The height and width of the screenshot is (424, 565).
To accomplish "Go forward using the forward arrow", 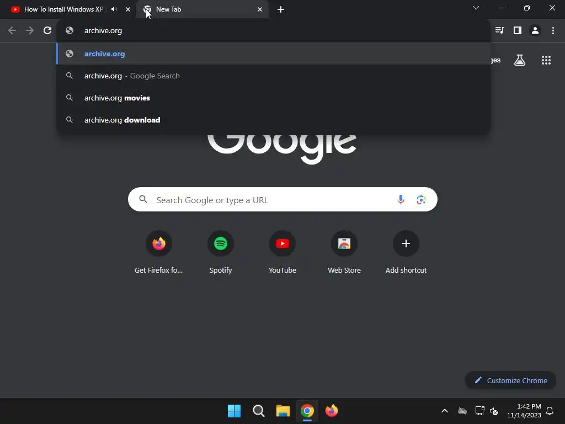I will tap(30, 31).
